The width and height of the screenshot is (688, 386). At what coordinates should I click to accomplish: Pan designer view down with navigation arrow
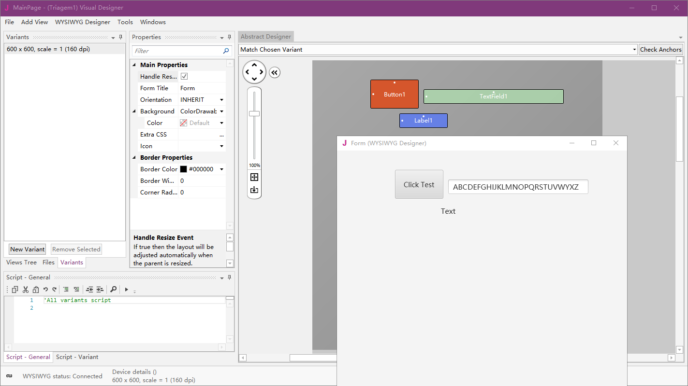coord(254,79)
